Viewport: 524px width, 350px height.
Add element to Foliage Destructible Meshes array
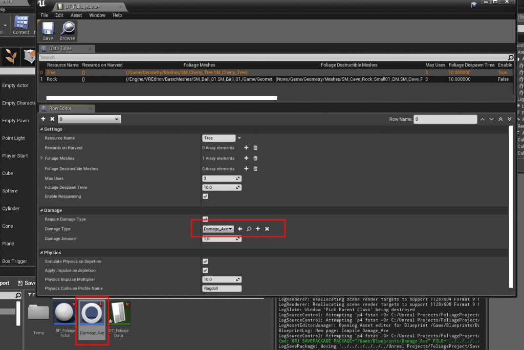(x=246, y=169)
